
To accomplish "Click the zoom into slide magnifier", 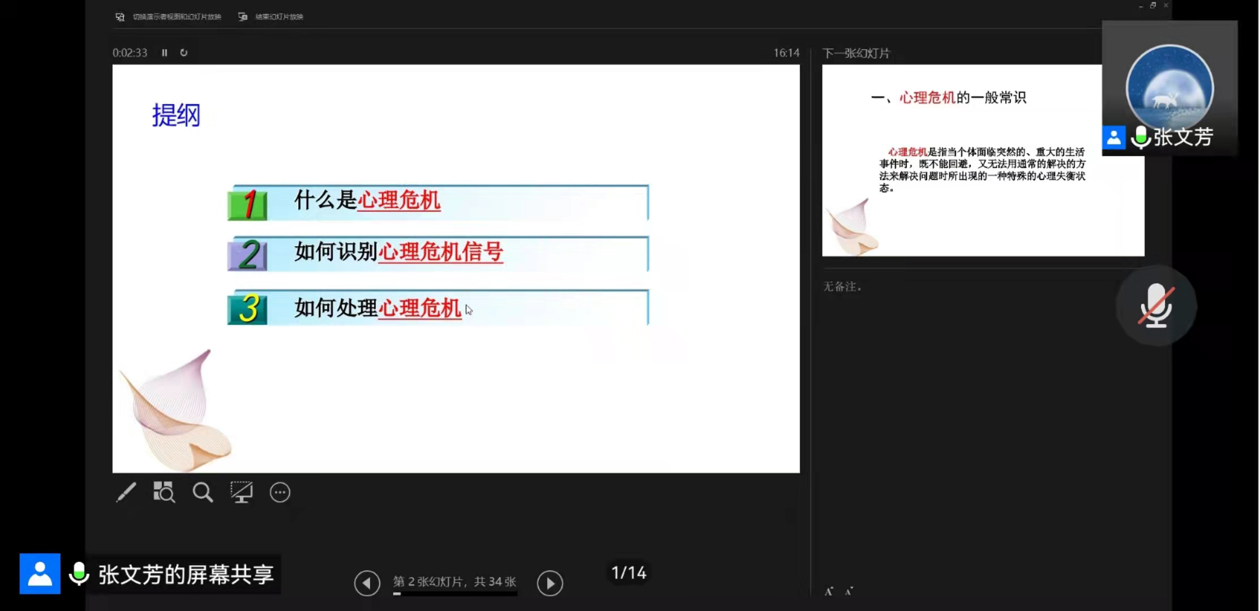I will click(x=203, y=492).
